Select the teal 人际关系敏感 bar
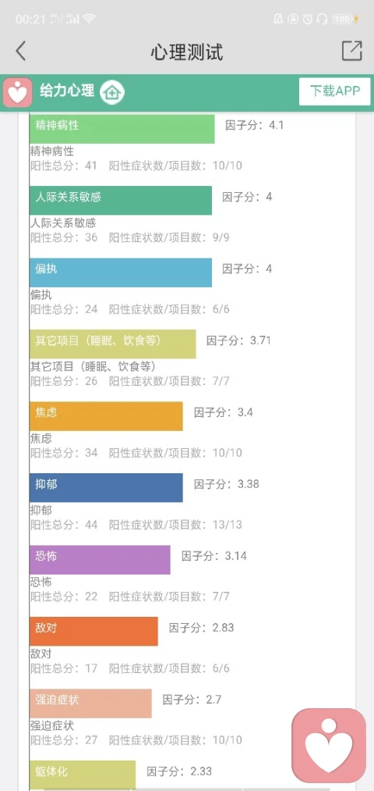Screen dimensions: 374x791 [121, 200]
